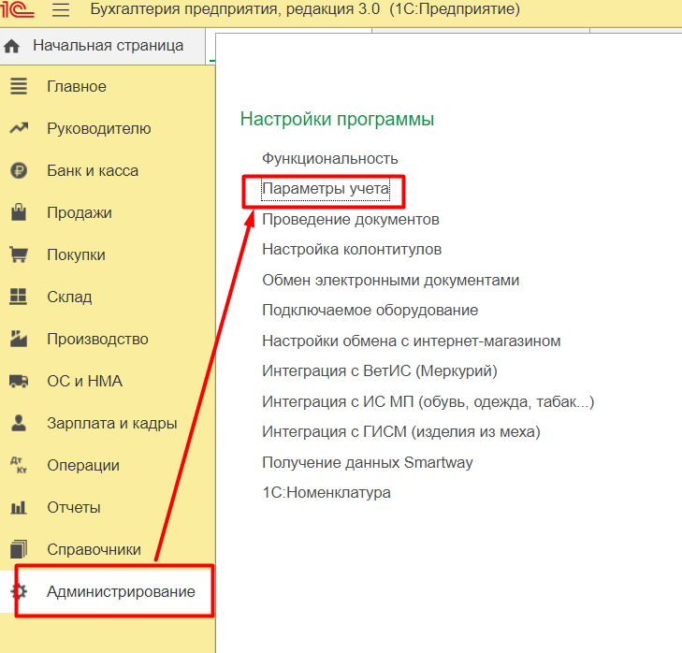Open Интеграция с ВетИС (Меркурий)
Screen dimensions: 682x653
[x=379, y=371]
